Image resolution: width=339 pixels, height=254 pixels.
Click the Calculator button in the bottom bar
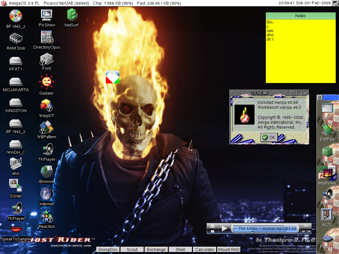click(x=205, y=249)
